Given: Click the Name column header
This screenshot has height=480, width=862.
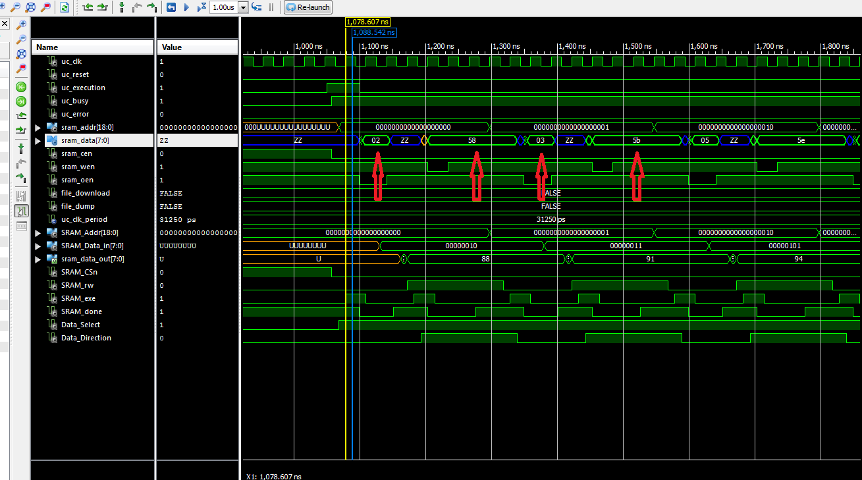Looking at the screenshot, I should [92, 47].
